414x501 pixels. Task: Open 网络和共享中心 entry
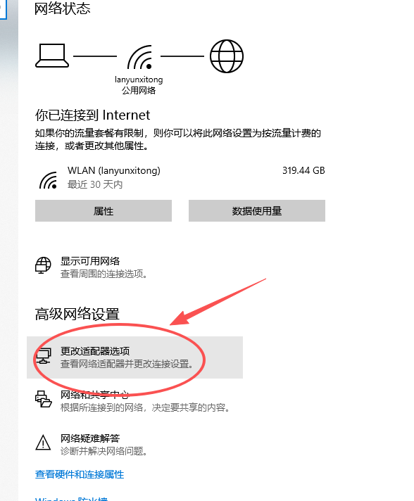132,401
